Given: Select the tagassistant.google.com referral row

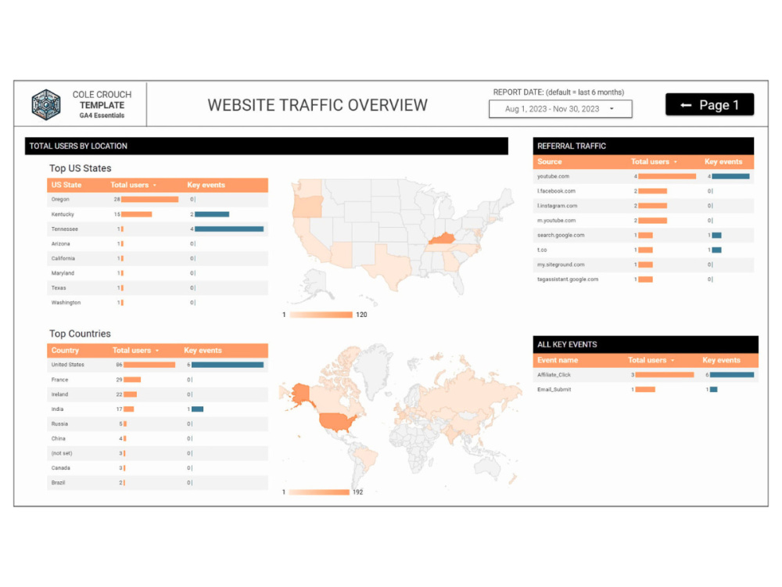Looking at the screenshot, I should (644, 279).
